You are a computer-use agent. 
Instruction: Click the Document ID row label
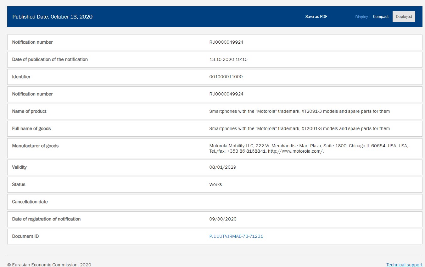click(25, 236)
